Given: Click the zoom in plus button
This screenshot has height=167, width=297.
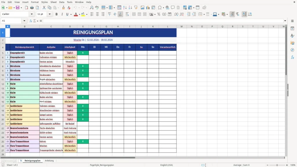Looking at the screenshot, I should (x=287, y=165).
